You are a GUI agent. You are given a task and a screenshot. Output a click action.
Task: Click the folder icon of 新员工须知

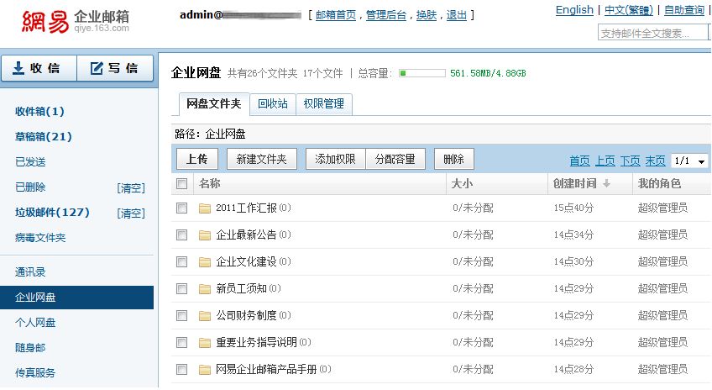pyautogui.click(x=205, y=288)
